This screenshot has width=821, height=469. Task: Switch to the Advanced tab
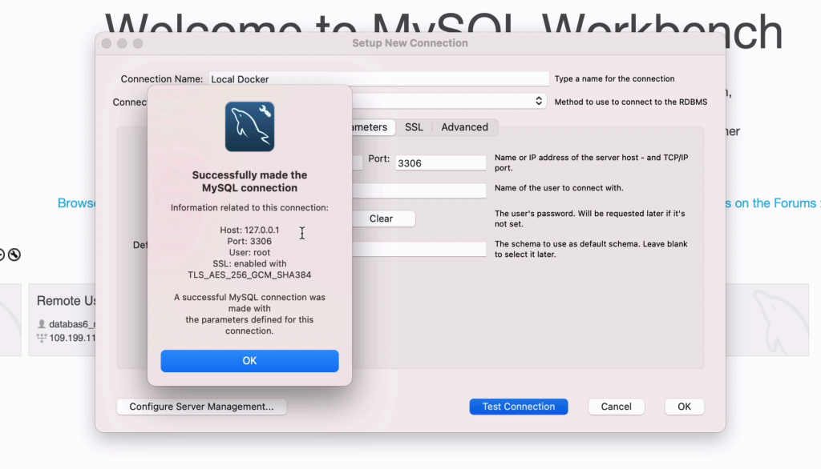point(464,127)
